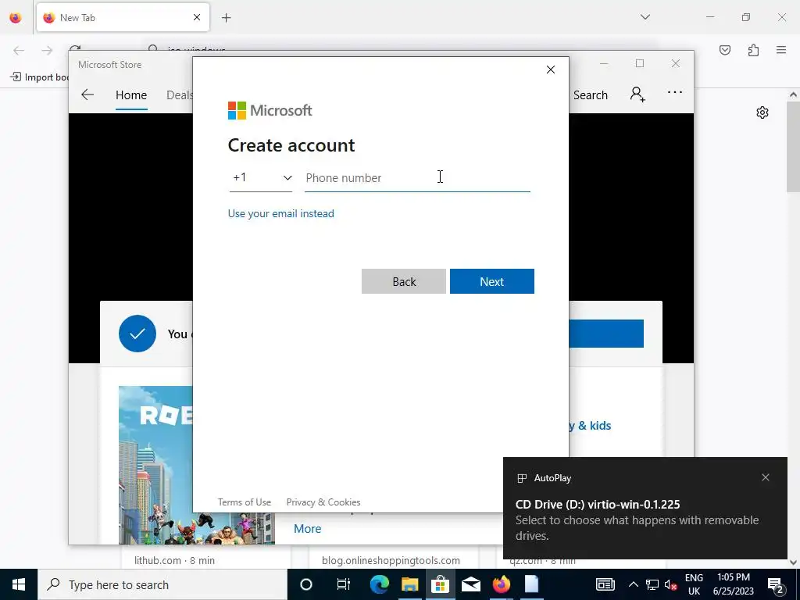
Task: Click the Phone number input field
Action: coord(417,177)
